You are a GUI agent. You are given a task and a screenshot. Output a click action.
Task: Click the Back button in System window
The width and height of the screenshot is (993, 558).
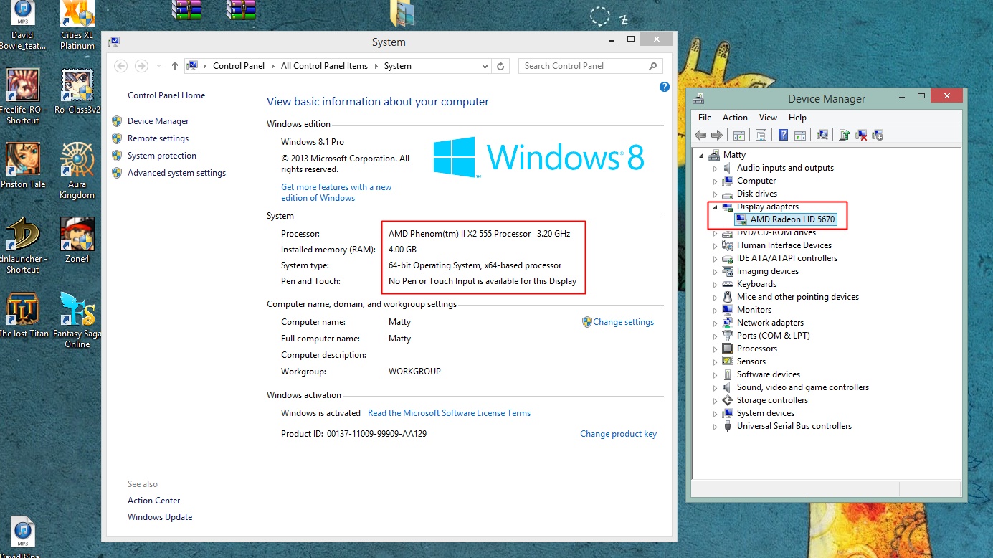[x=121, y=66]
